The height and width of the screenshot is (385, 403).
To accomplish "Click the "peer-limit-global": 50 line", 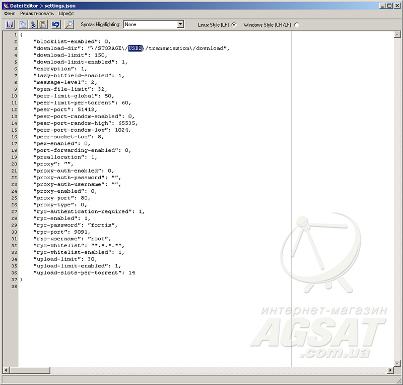I will coord(74,96).
